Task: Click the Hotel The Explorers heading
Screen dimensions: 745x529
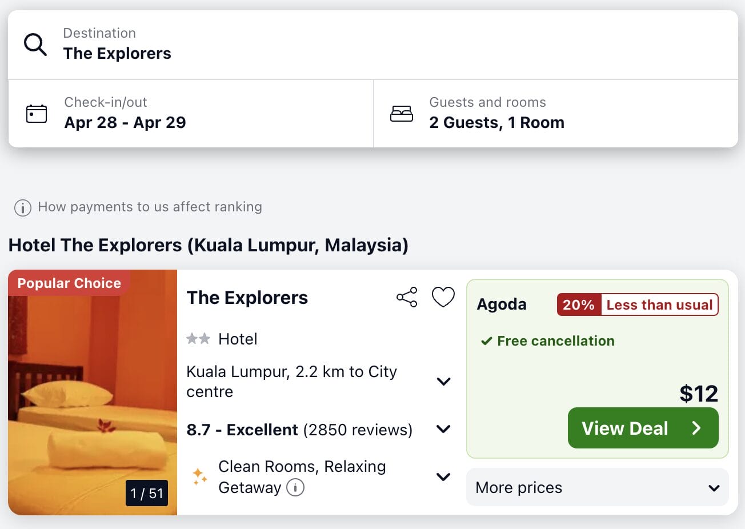Action: 208,245
